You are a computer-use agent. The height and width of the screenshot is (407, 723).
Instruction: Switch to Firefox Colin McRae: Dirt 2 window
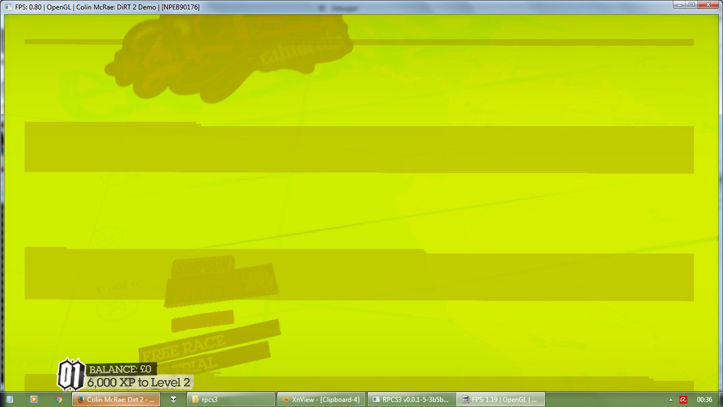point(116,399)
